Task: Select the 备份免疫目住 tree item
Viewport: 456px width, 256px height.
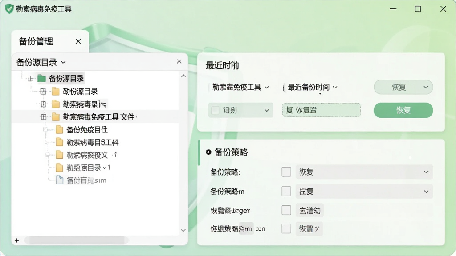Action: [x=87, y=129]
